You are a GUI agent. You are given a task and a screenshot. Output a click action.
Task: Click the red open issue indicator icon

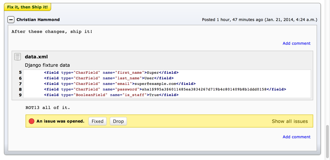(x=31, y=121)
